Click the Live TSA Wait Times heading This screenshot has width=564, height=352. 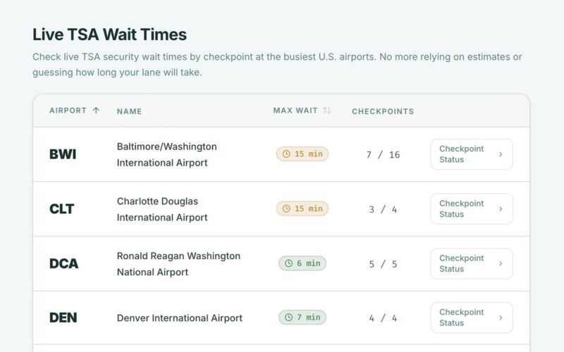click(x=109, y=34)
